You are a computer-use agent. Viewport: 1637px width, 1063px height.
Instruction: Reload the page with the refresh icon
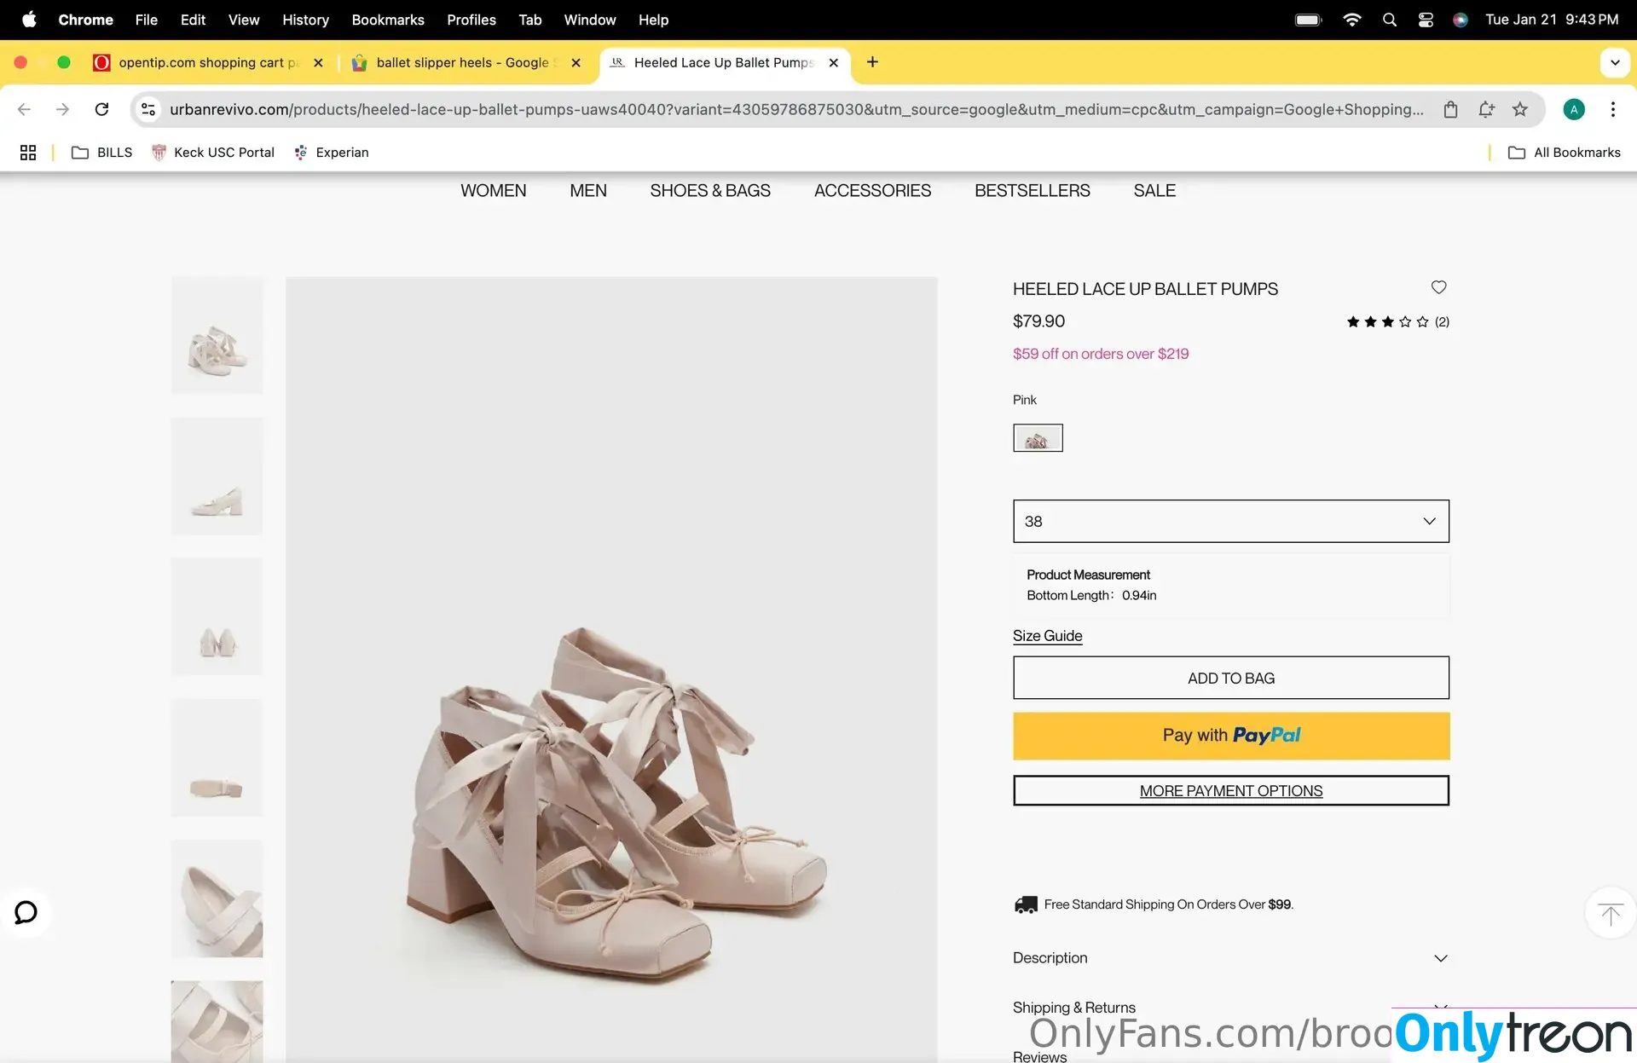pyautogui.click(x=101, y=109)
